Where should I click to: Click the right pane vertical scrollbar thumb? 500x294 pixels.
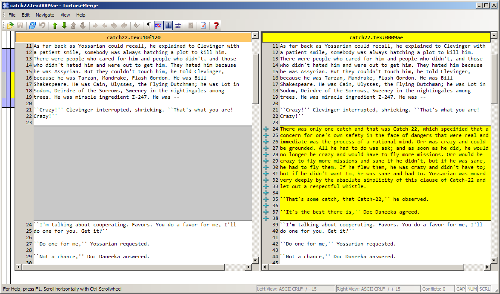pyautogui.click(x=494, y=78)
